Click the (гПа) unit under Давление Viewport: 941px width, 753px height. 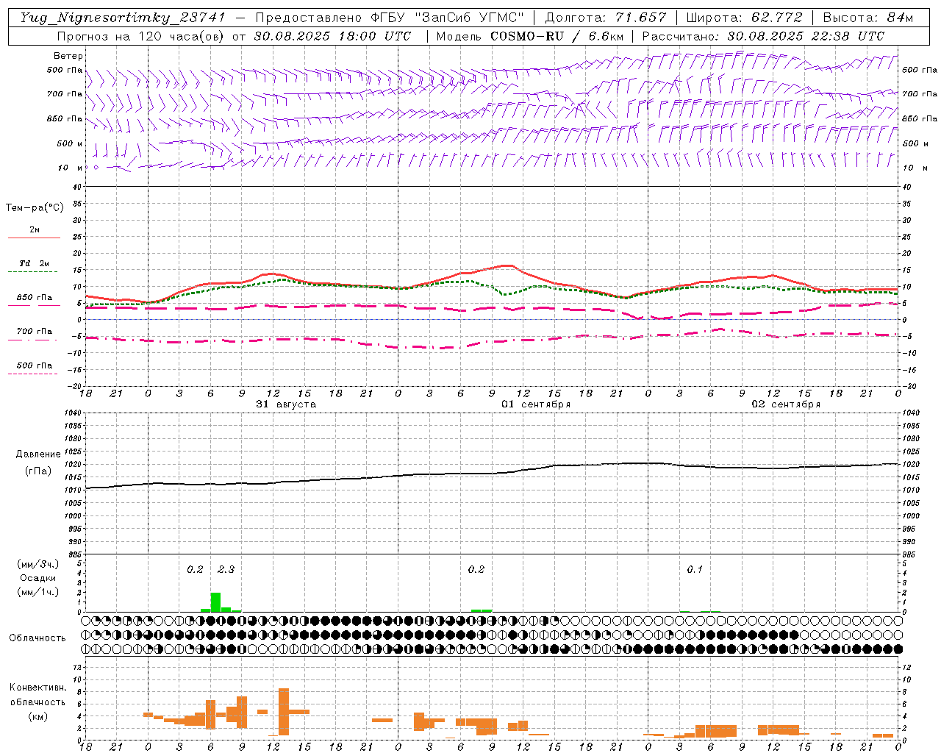click(x=38, y=471)
